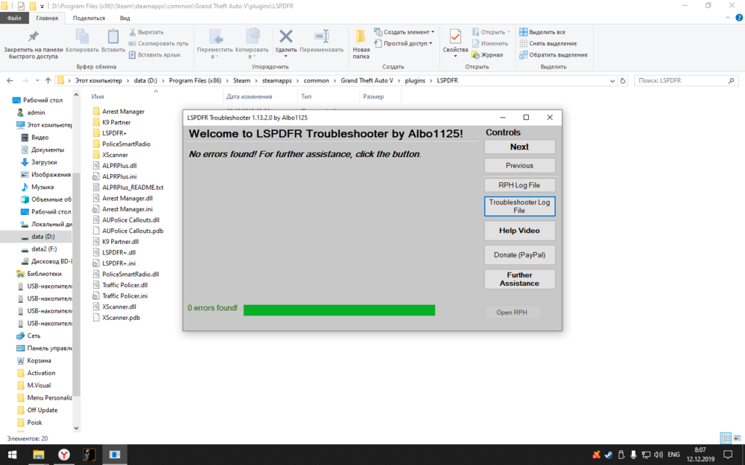Select the ALPRPlus_README.txt file
The width and height of the screenshot is (745, 465).
[x=128, y=187]
